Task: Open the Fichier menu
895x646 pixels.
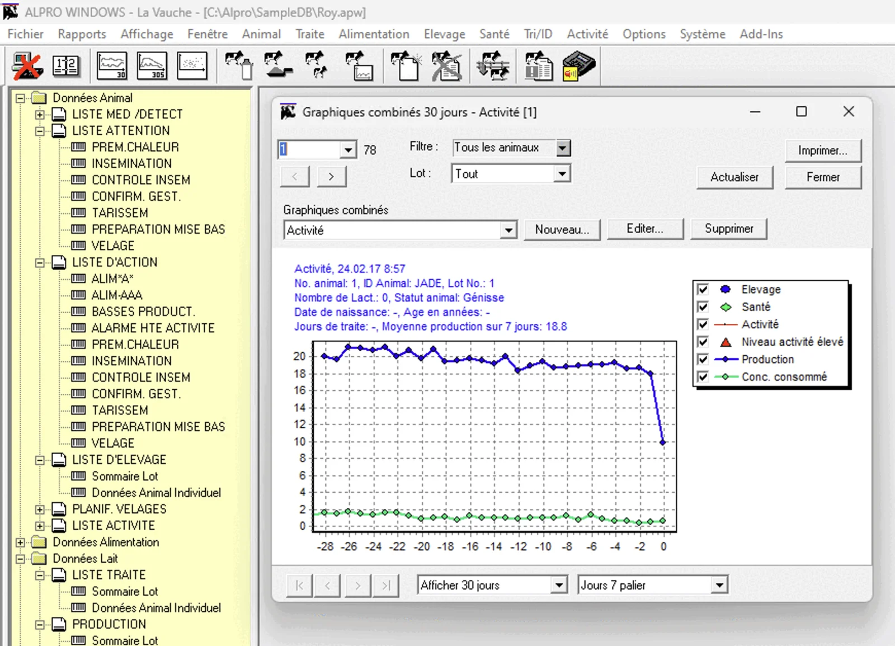Action: tap(25, 34)
